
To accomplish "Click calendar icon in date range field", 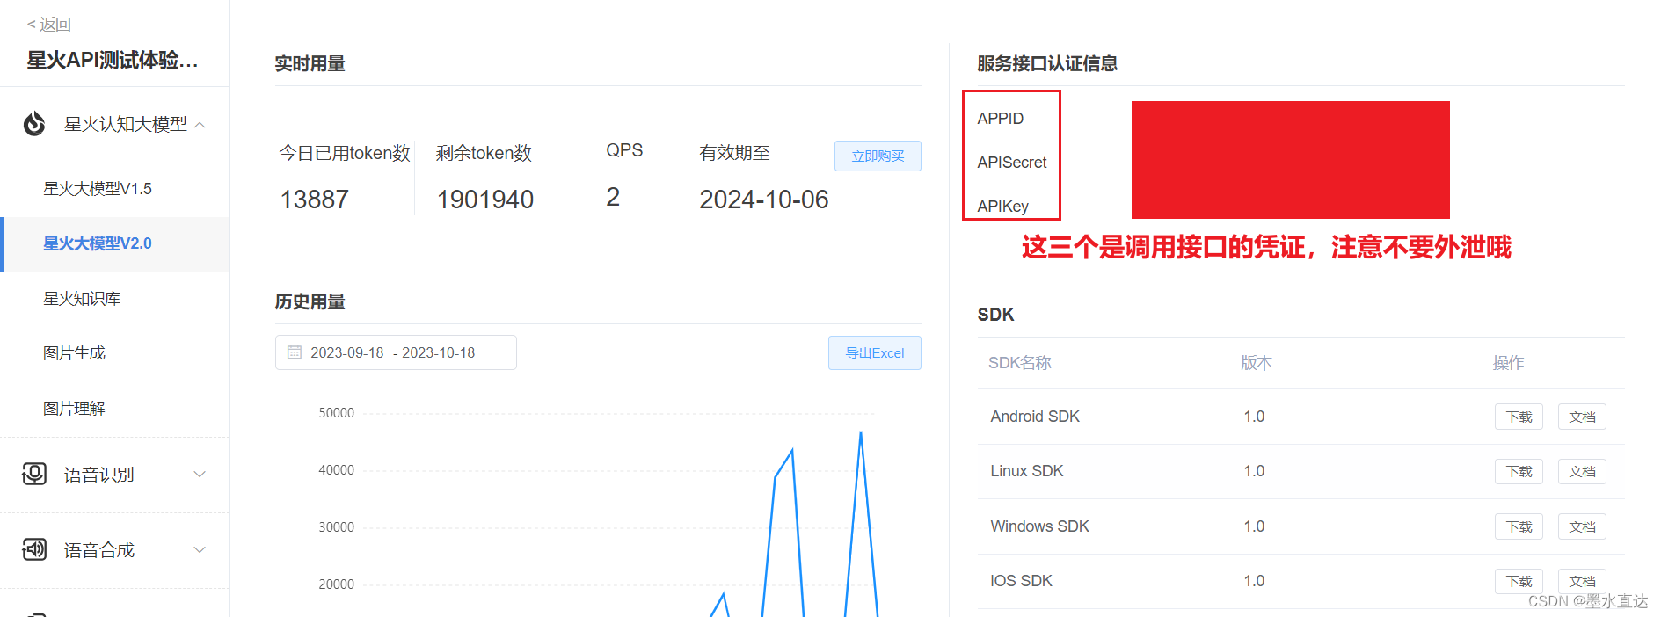I will [295, 352].
